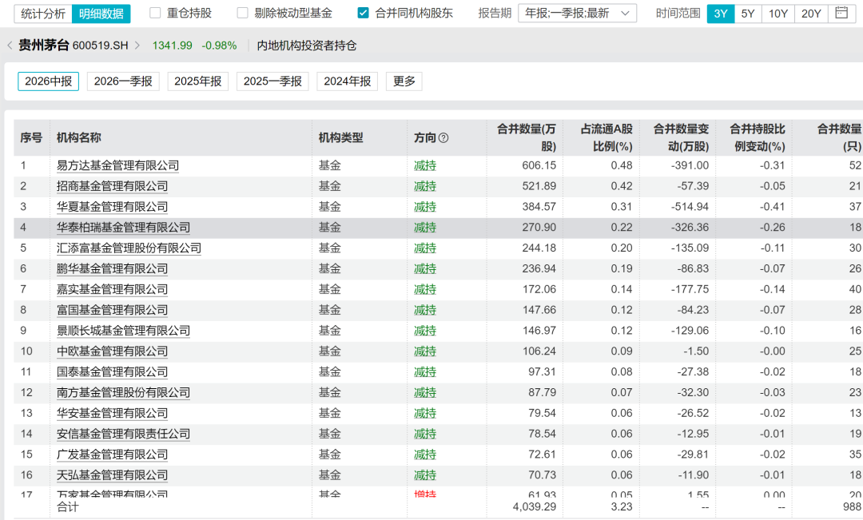Viewport: 863px width, 520px height.
Task: Open 安信基金管理有限责任公司 link
Action: coord(123,434)
